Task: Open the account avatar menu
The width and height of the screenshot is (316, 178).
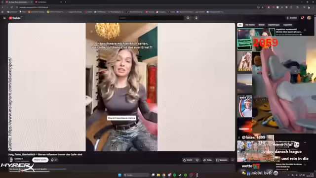Action: pyautogui.click(x=309, y=18)
